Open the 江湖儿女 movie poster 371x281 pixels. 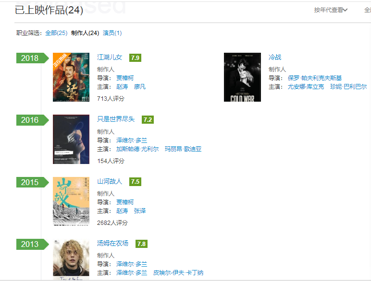pyautogui.click(x=71, y=77)
